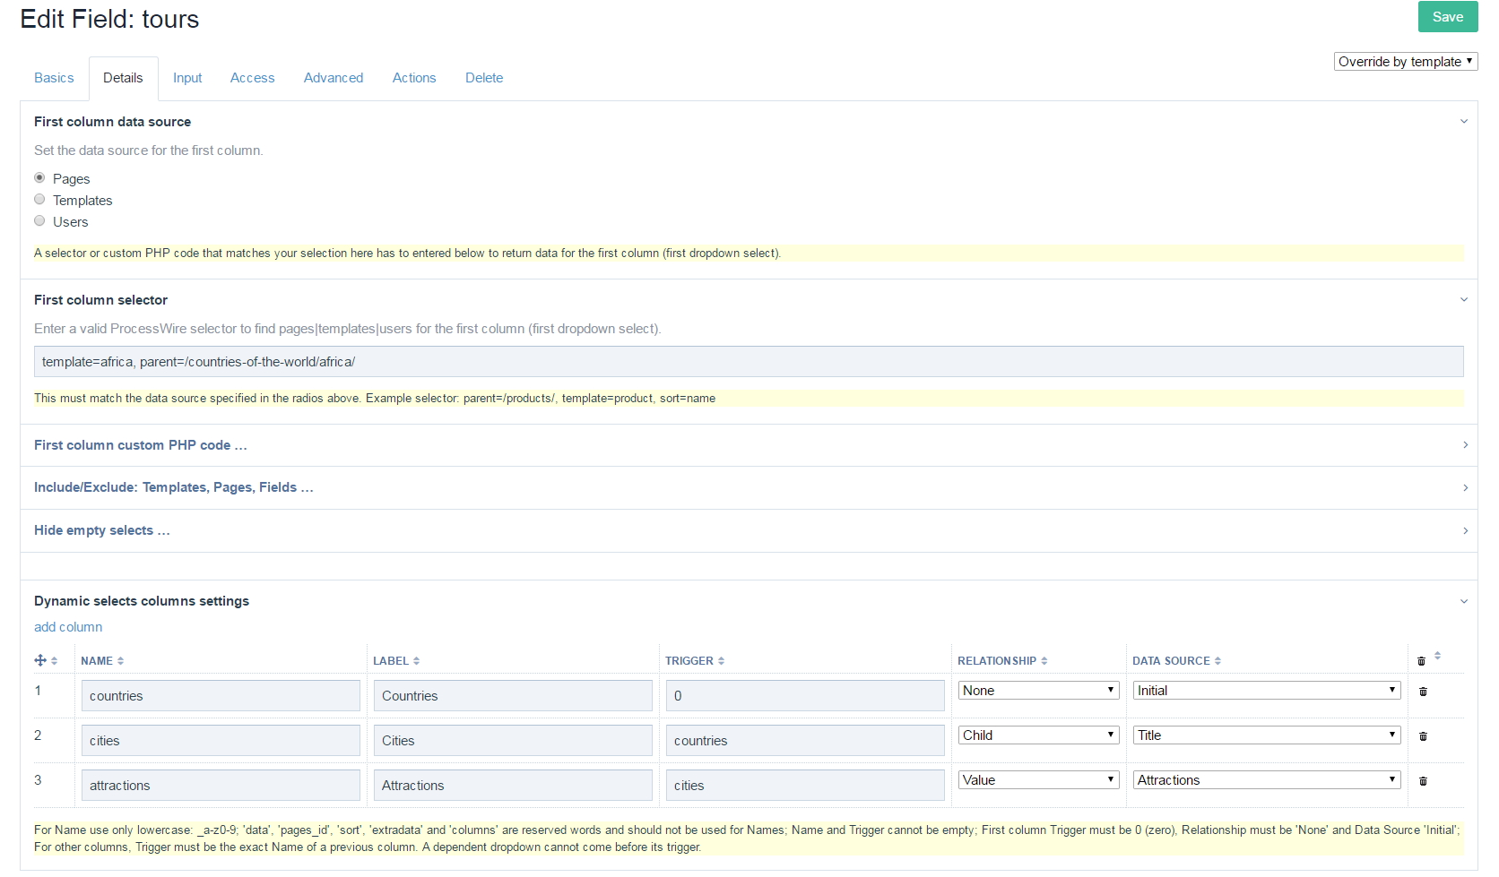1499x877 pixels.
Task: Sort table by Trigger column
Action: (695, 661)
